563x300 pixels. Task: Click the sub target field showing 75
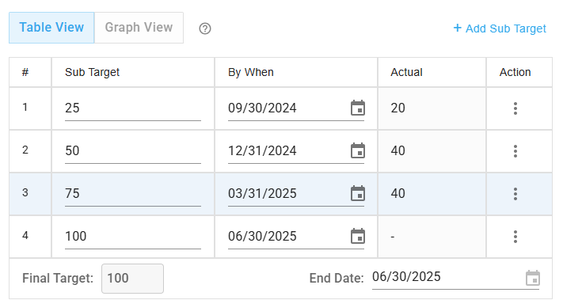point(133,193)
